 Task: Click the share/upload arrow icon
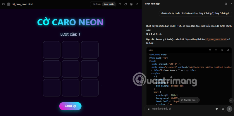[137, 4]
